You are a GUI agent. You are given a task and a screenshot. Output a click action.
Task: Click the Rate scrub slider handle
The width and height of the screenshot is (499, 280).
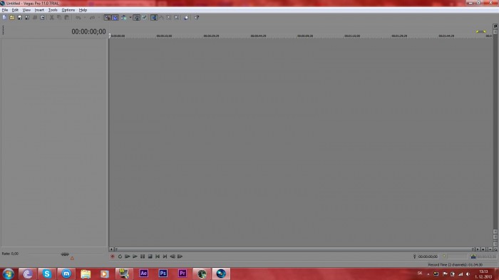65,254
